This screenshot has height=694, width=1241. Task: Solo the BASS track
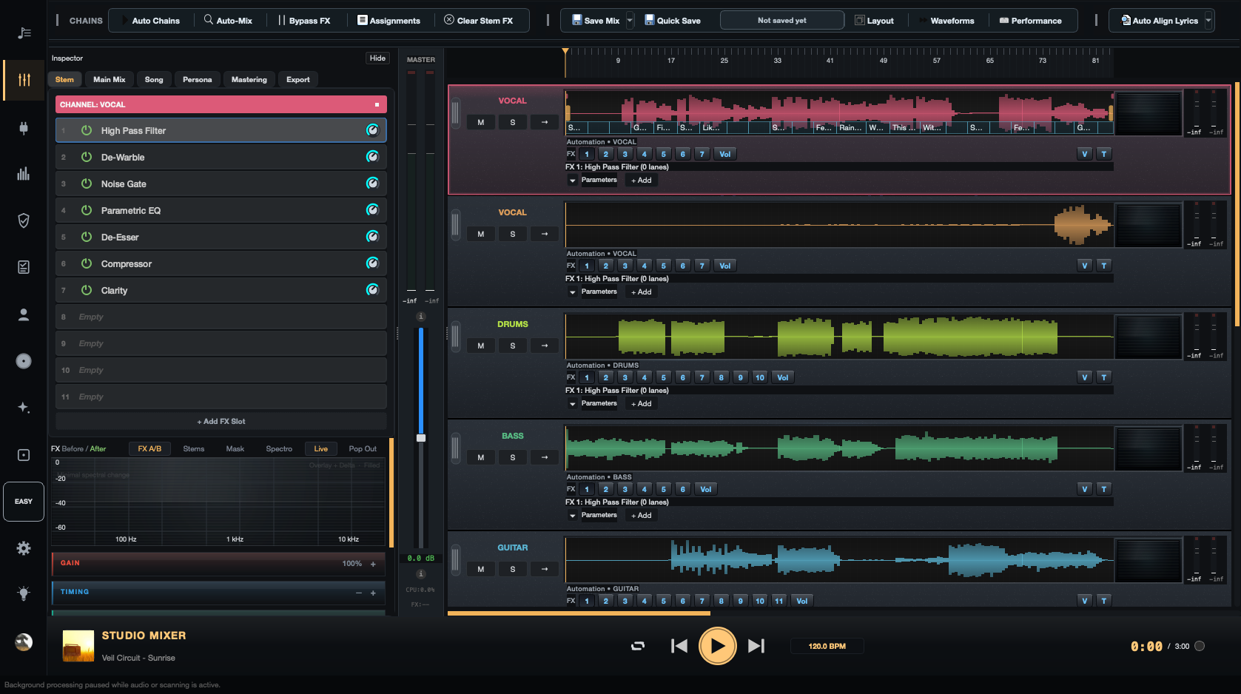(x=513, y=457)
